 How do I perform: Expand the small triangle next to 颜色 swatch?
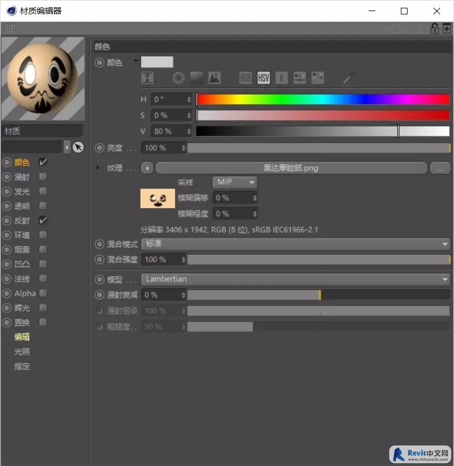[x=136, y=60]
